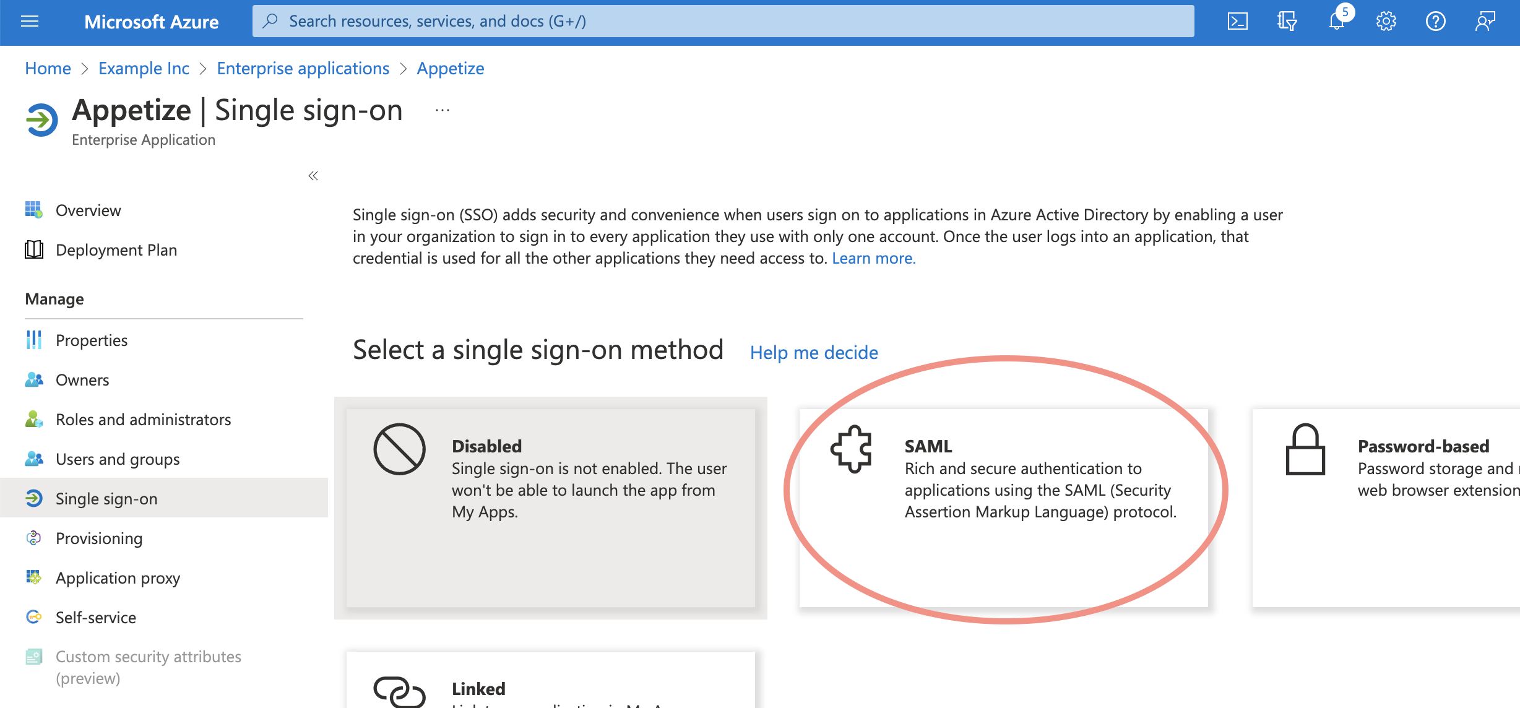Image resolution: width=1520 pixels, height=708 pixels.
Task: Click the SAML puzzle piece icon
Action: click(x=852, y=449)
